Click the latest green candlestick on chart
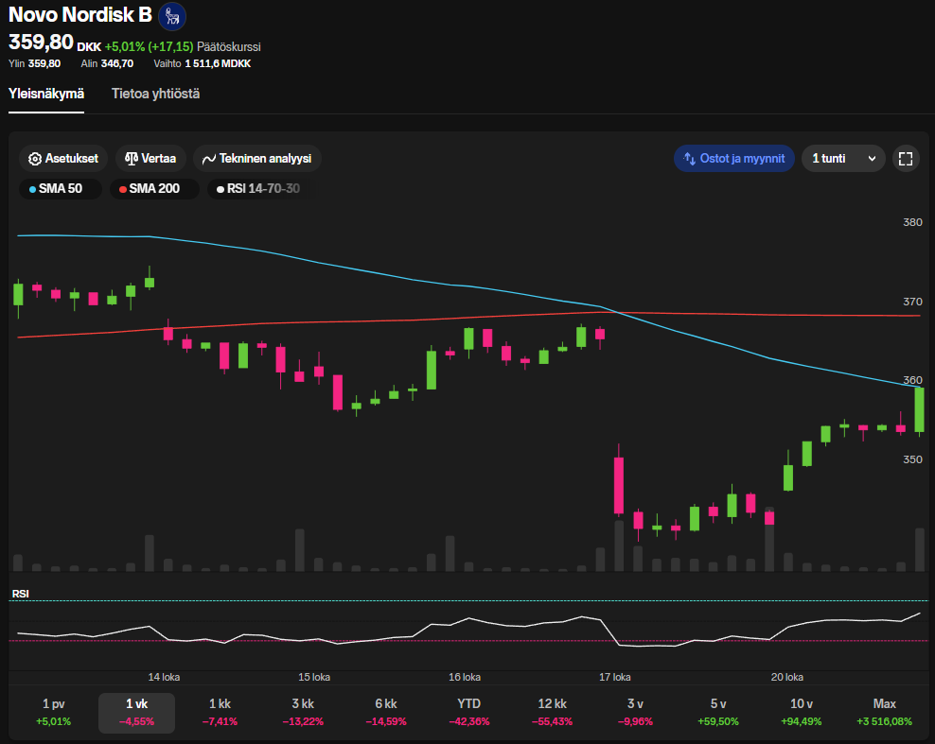The image size is (935, 744). point(919,409)
